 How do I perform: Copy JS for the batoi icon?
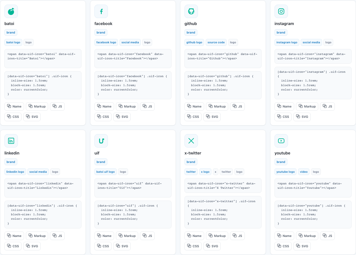[x=57, y=106]
